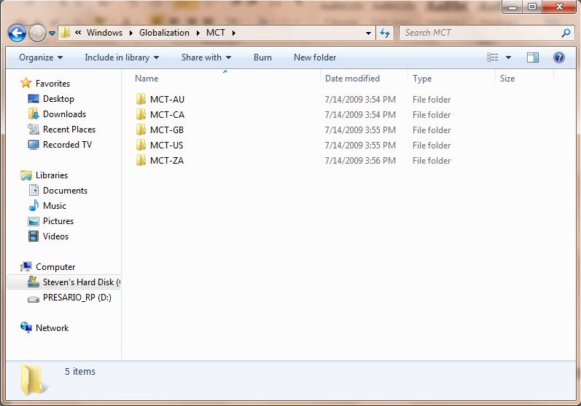Viewport: 581px width, 406px height.
Task: Go back with the Back arrow button
Action: [x=17, y=33]
